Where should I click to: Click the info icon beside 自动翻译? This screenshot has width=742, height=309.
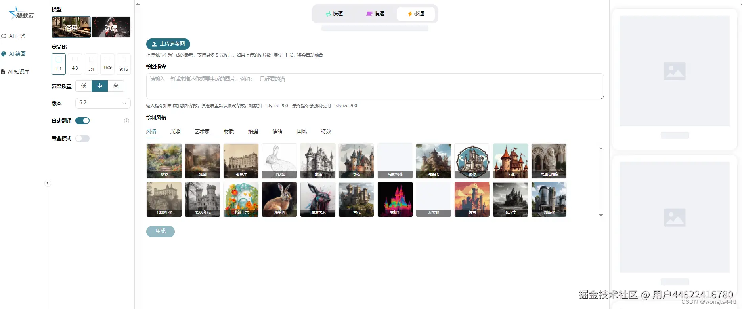click(126, 121)
